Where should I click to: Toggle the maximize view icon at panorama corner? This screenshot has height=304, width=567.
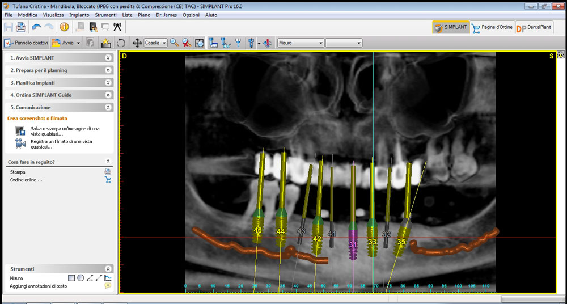click(x=561, y=55)
